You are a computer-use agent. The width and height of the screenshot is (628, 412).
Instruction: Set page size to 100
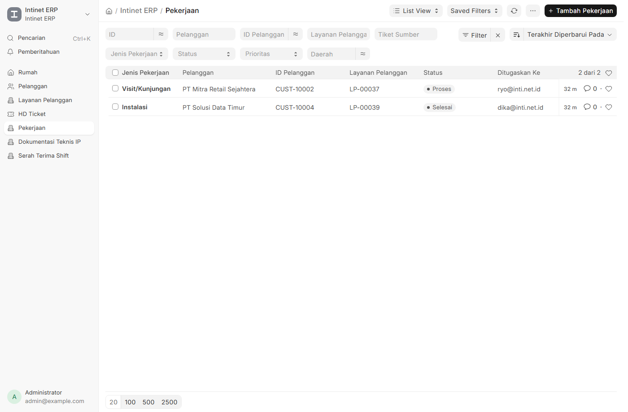click(130, 402)
